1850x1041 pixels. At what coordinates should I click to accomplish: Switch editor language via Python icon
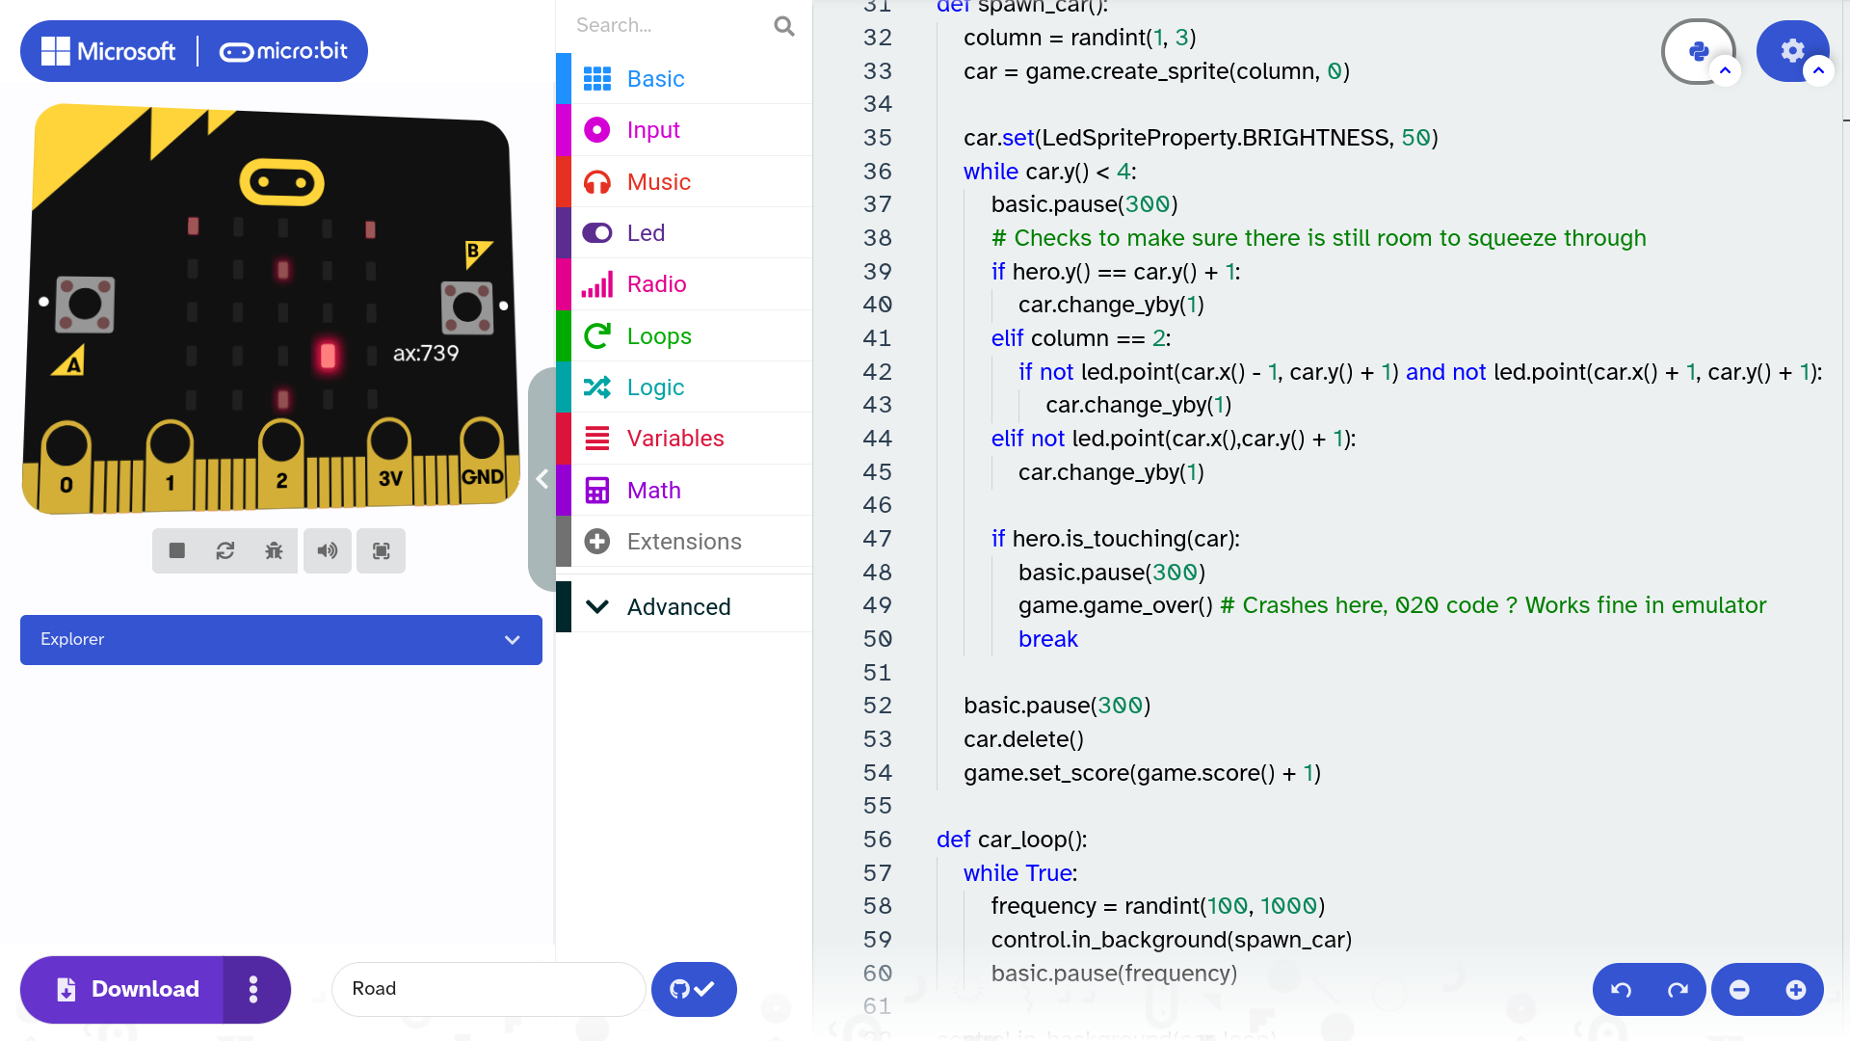tap(1698, 51)
